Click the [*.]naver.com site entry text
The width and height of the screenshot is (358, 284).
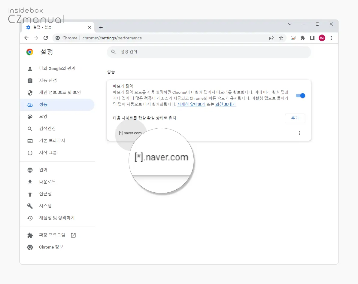pos(130,133)
